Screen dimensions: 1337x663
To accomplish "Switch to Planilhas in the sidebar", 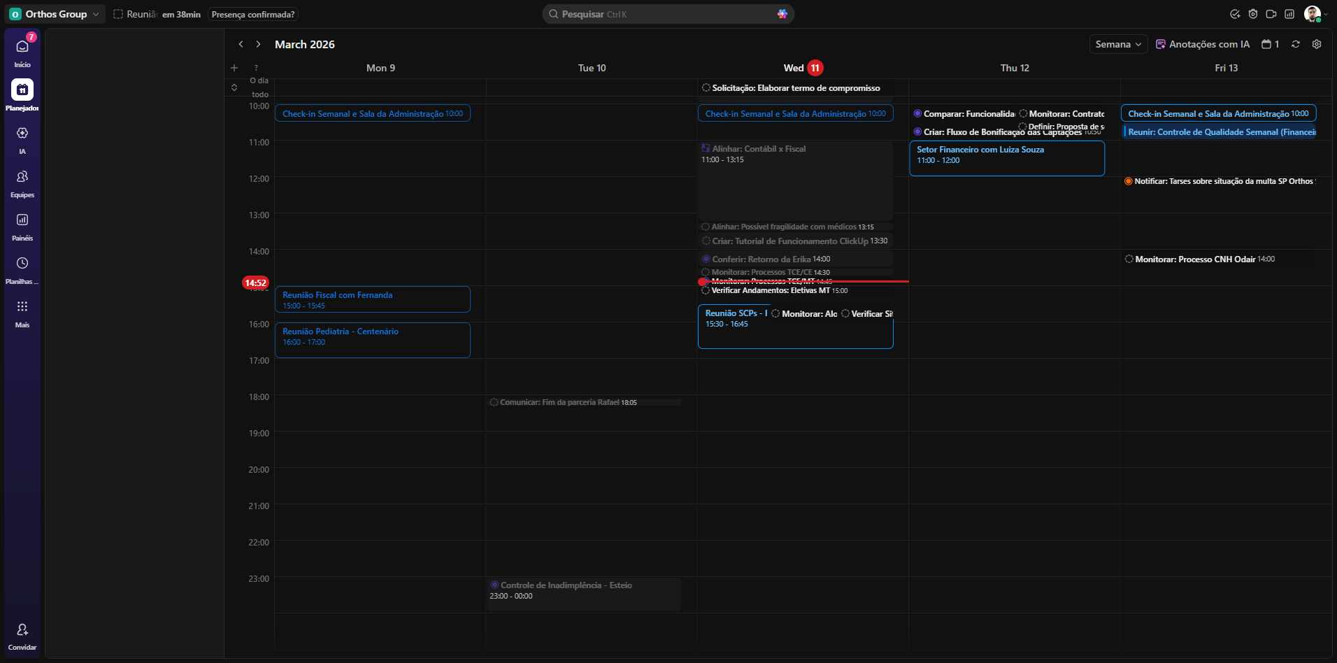I will coord(22,264).
